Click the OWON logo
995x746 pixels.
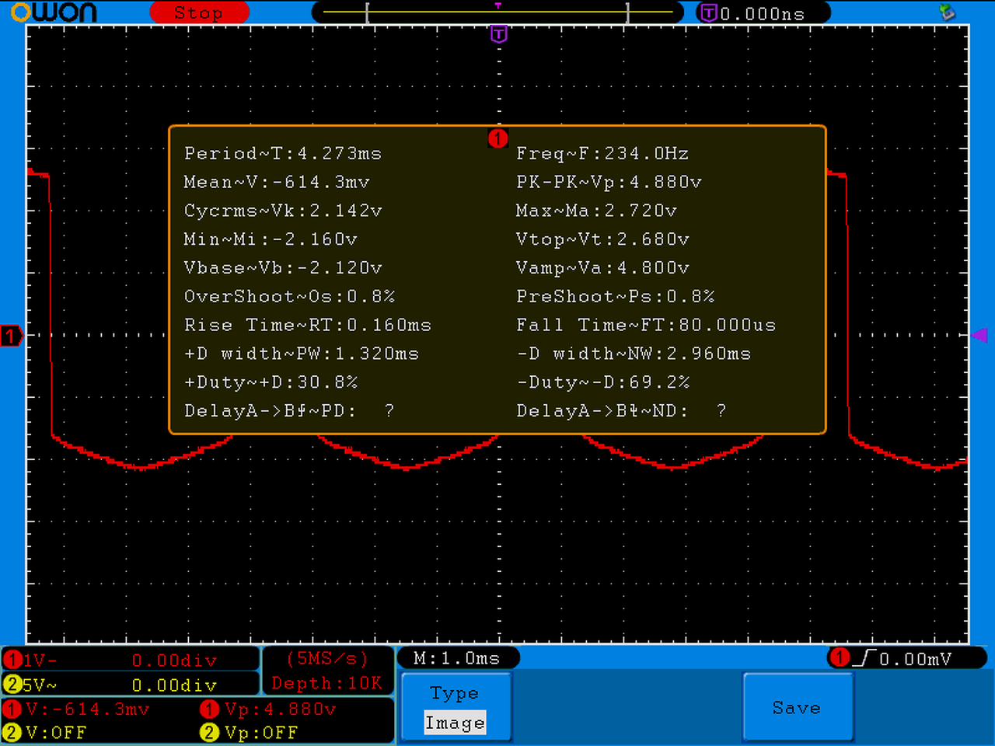pyautogui.click(x=54, y=12)
